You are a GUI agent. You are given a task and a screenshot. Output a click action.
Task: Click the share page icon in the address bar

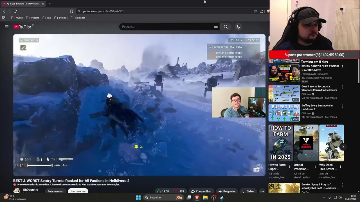[x=262, y=11]
